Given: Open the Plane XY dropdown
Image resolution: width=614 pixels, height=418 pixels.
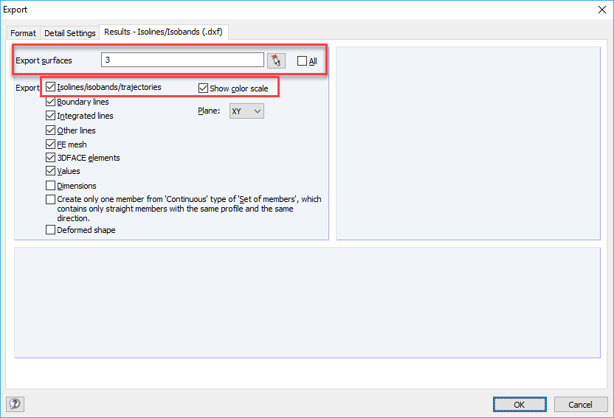Looking at the screenshot, I should (246, 111).
